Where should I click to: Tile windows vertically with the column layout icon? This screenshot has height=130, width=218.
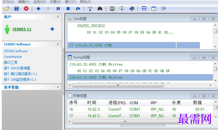pyautogui.click(x=154, y=9)
